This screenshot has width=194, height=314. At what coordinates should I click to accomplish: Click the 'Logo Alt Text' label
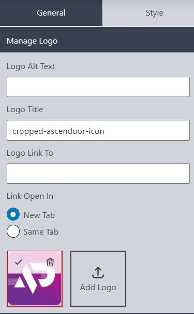[x=31, y=66]
